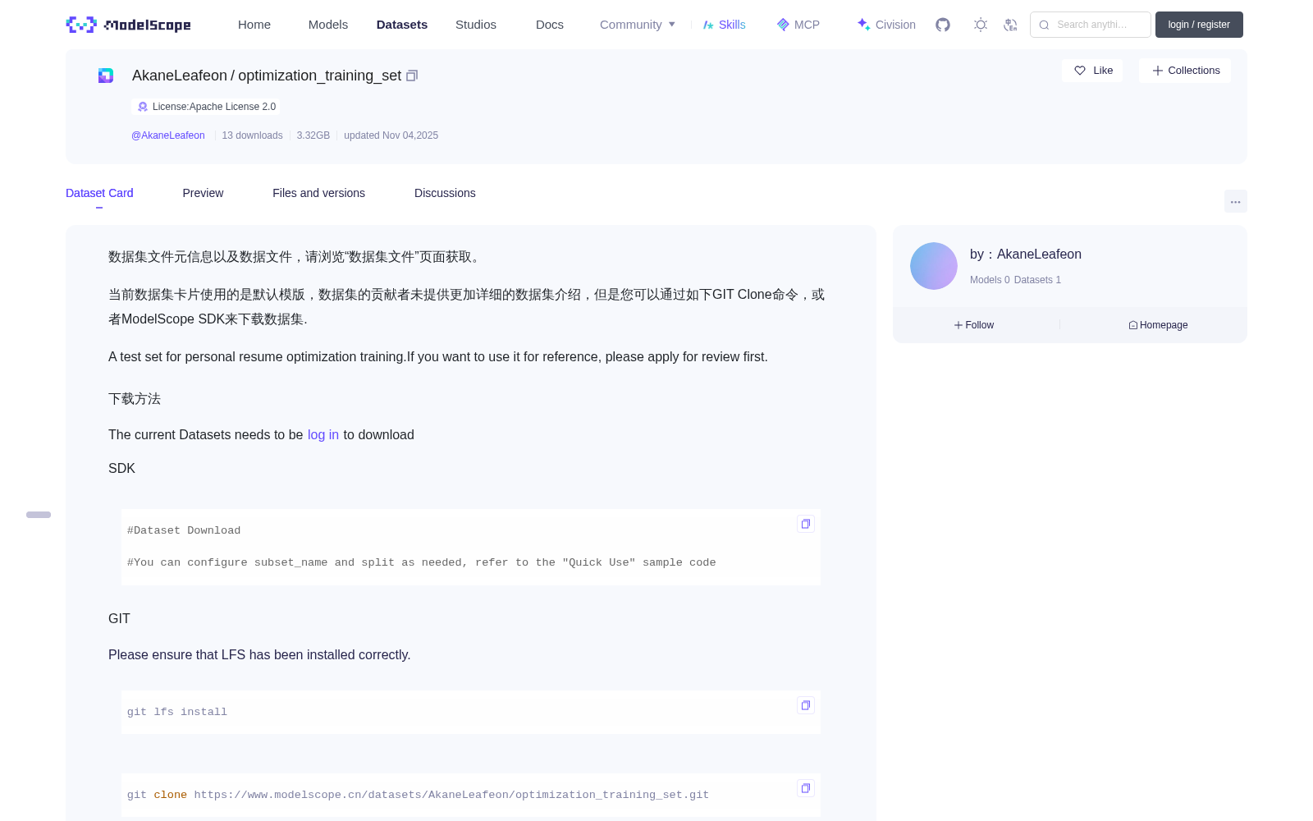The width and height of the screenshot is (1313, 821).
Task: Open the Datasets menu item
Action: (402, 25)
